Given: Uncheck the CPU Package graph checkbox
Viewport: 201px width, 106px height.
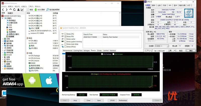Looking at the screenshot, I should tap(102, 54).
